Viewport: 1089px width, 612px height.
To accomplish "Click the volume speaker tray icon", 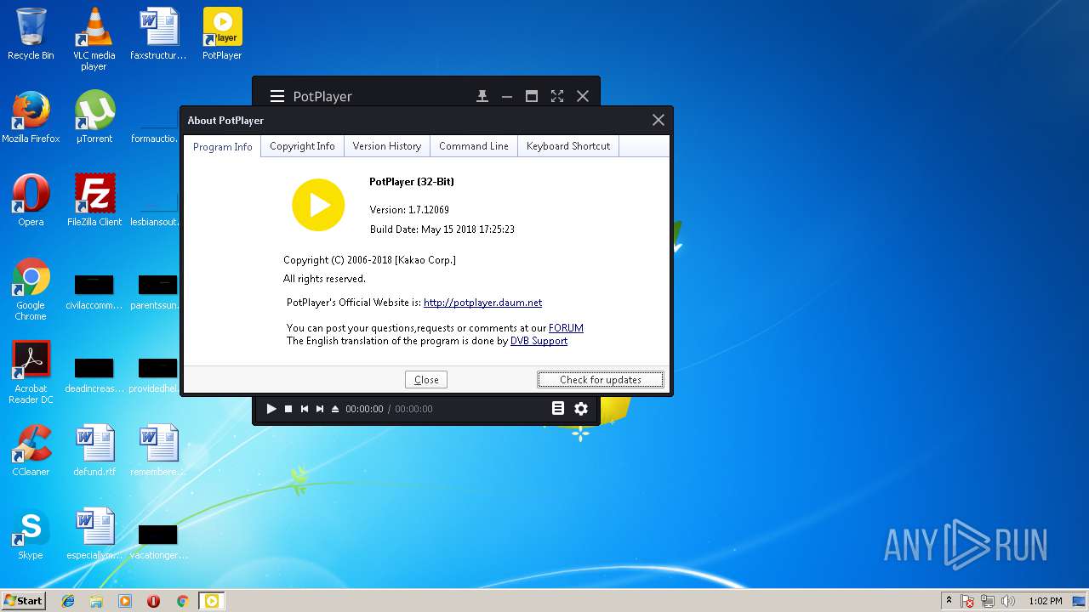I will 1008,601.
